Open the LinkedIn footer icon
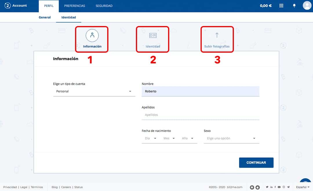Screen dimensions: 313x191 [x=272, y=187]
